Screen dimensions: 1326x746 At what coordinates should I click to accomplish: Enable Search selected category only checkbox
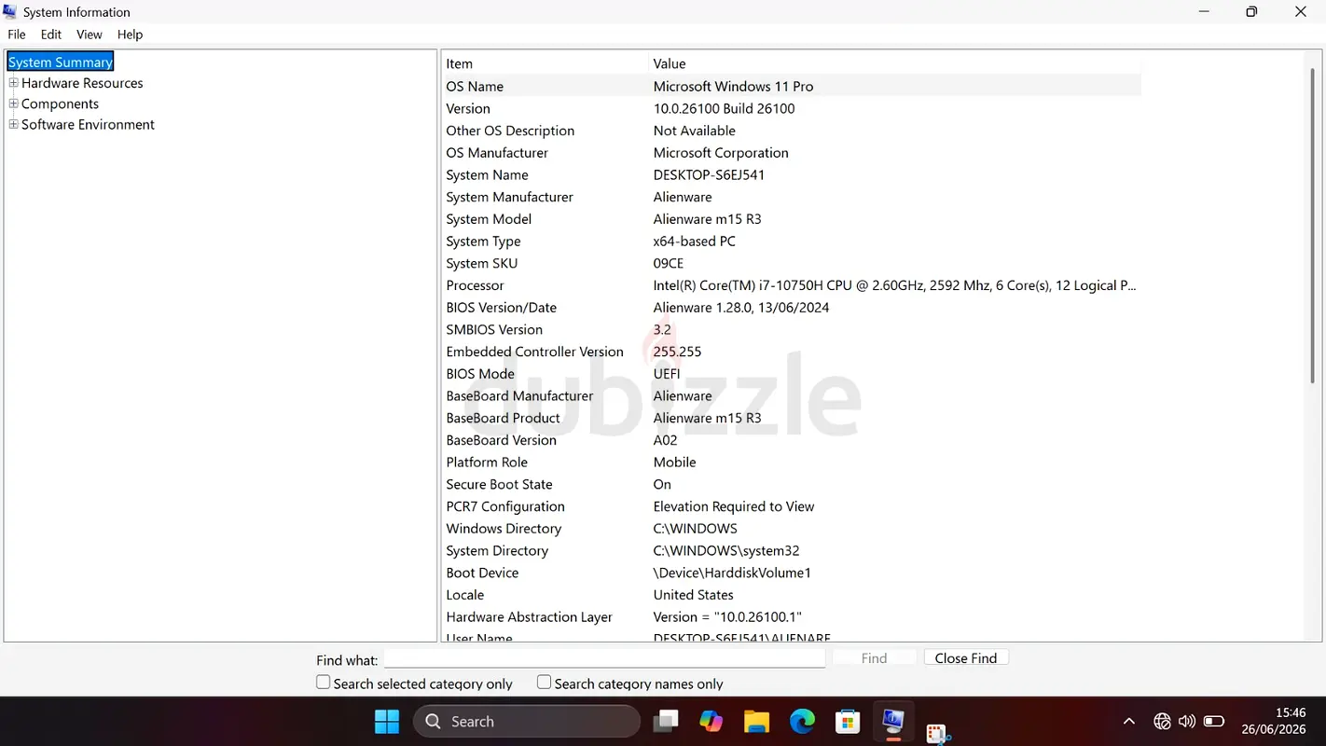click(x=324, y=683)
